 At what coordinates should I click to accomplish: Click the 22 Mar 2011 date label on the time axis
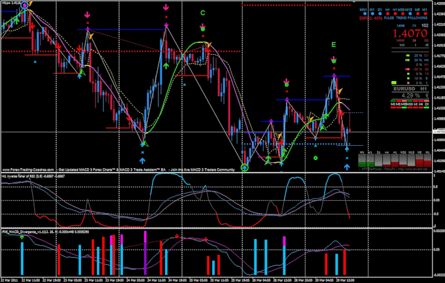click(9, 280)
